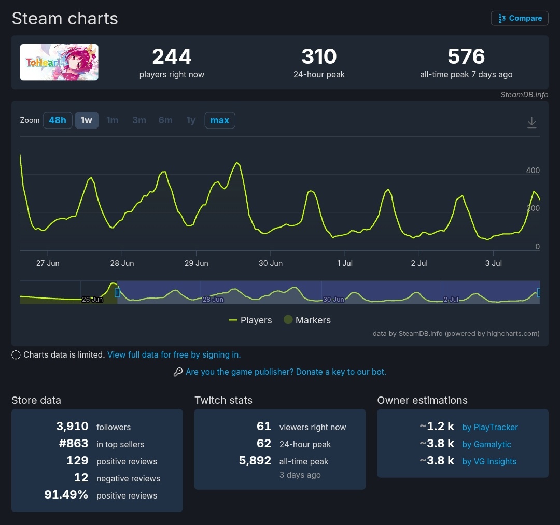Set chart zoom to 1w

[x=87, y=120]
